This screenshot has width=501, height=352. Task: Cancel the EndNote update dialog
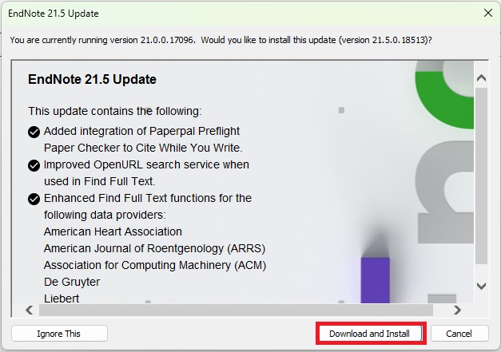click(x=459, y=334)
